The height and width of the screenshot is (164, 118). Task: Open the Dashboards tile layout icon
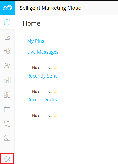click(x=7, y=94)
